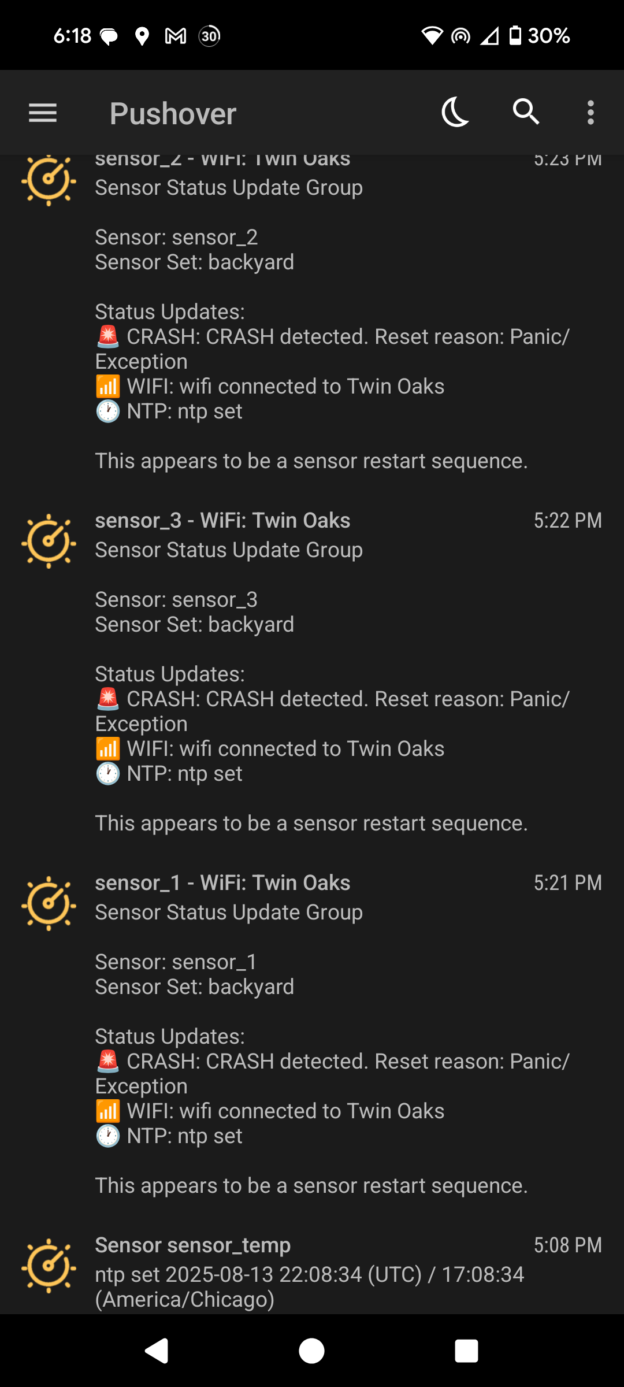This screenshot has width=624, height=1387.
Task: Open the sensor_1 - WiFi: Twin Oaks message title
Action: [222, 883]
